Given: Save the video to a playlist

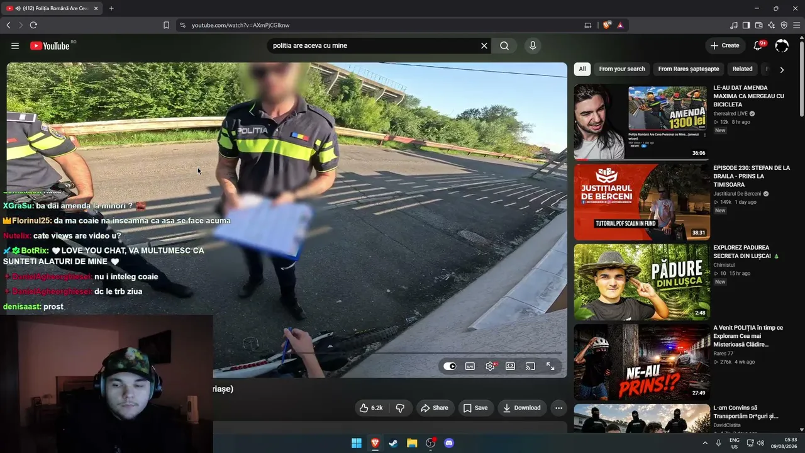Looking at the screenshot, I should click(x=475, y=408).
